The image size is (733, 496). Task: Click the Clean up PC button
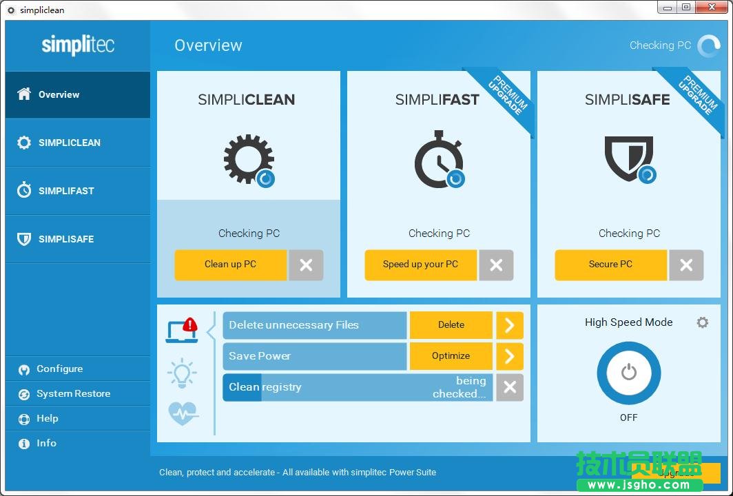[x=230, y=265]
